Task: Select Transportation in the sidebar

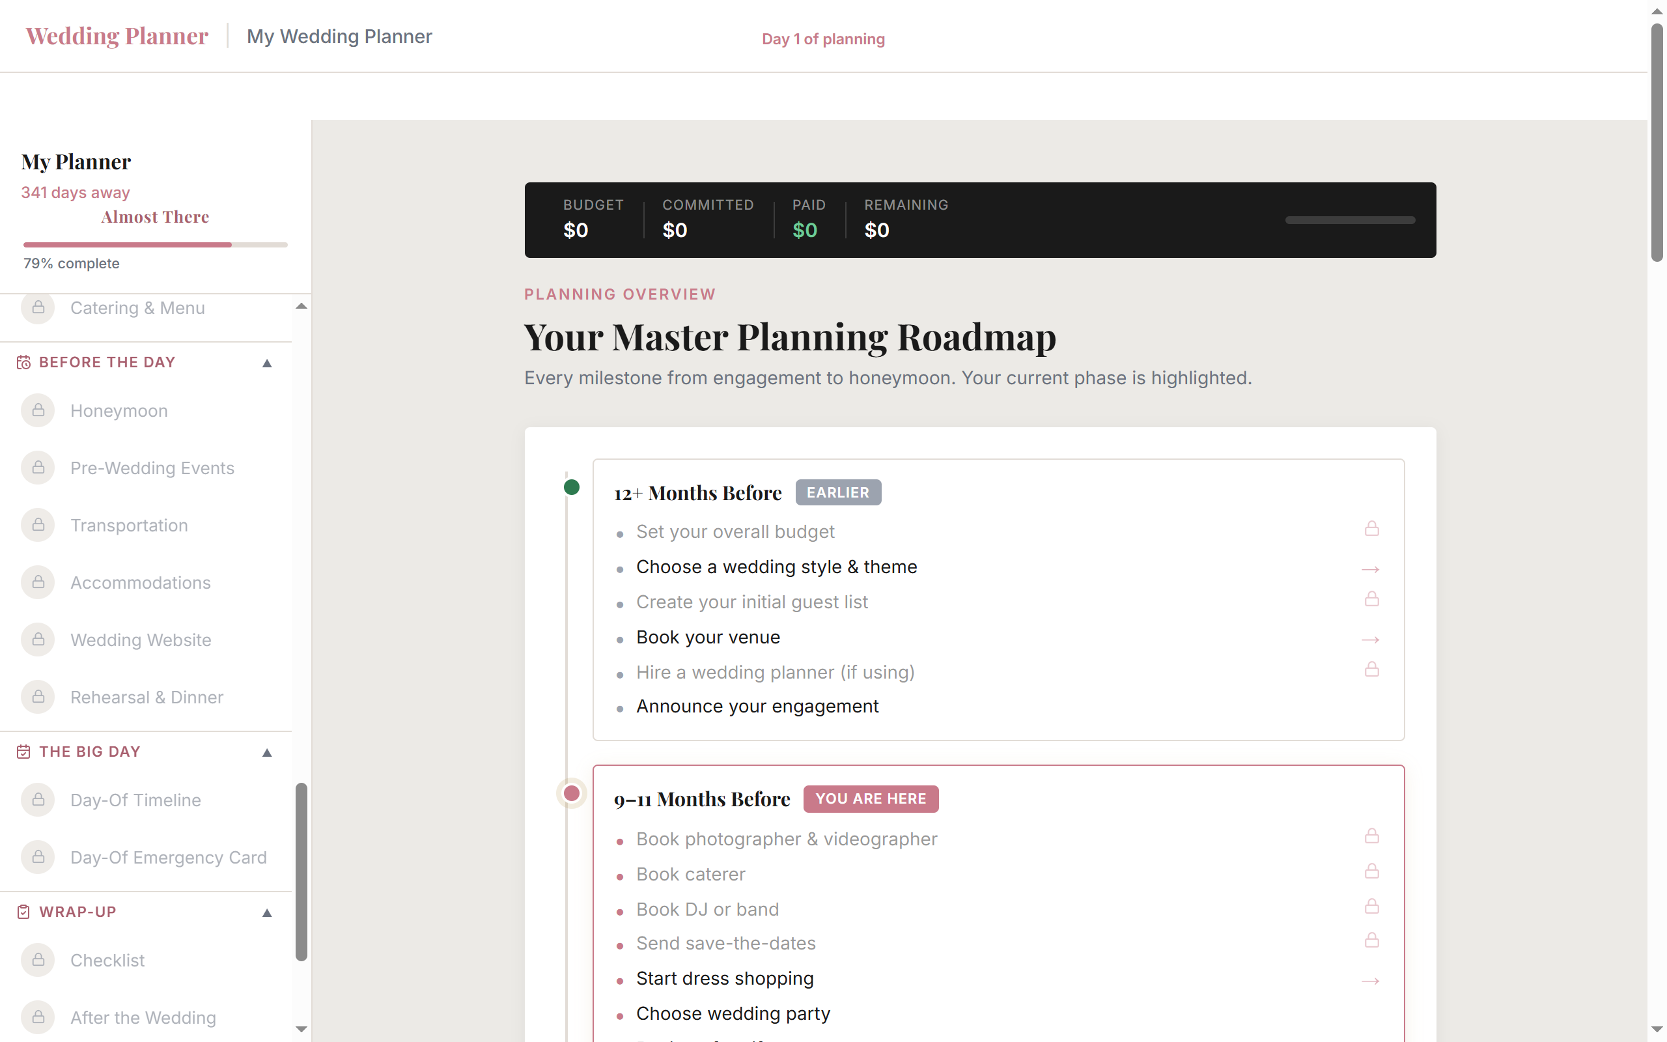Action: pyautogui.click(x=146, y=525)
